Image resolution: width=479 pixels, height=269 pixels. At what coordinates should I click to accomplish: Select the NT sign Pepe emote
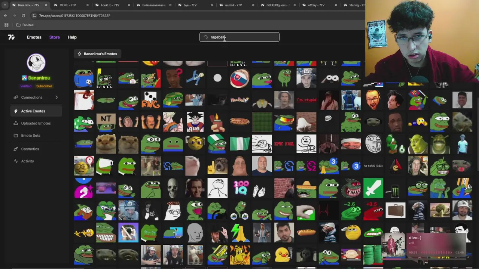(x=106, y=122)
